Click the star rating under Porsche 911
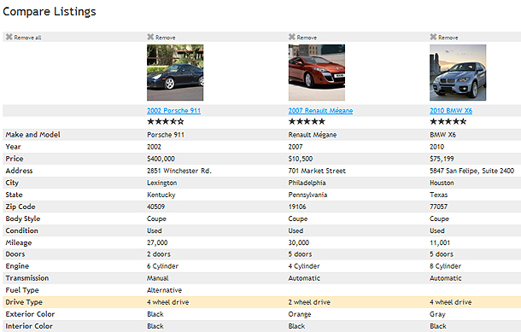 click(166, 121)
